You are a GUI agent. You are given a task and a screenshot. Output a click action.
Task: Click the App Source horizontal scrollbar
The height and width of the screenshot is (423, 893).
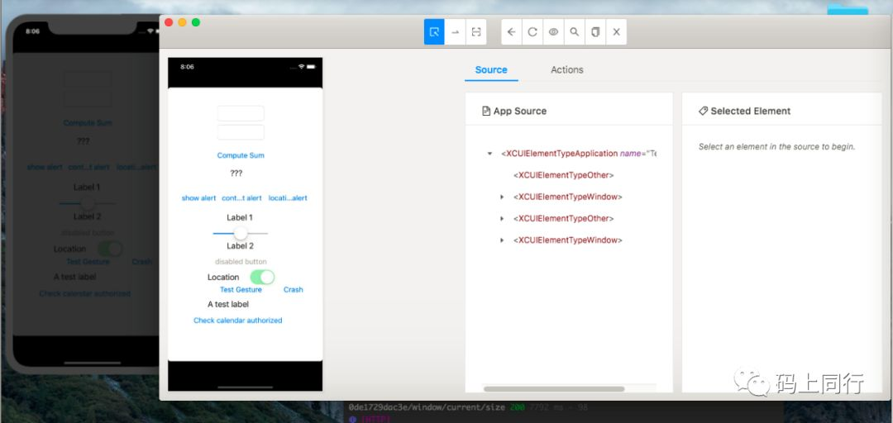(554, 388)
